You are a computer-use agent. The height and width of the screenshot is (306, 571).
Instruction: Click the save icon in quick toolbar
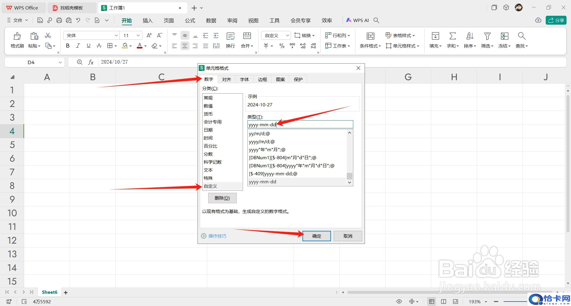pos(40,20)
